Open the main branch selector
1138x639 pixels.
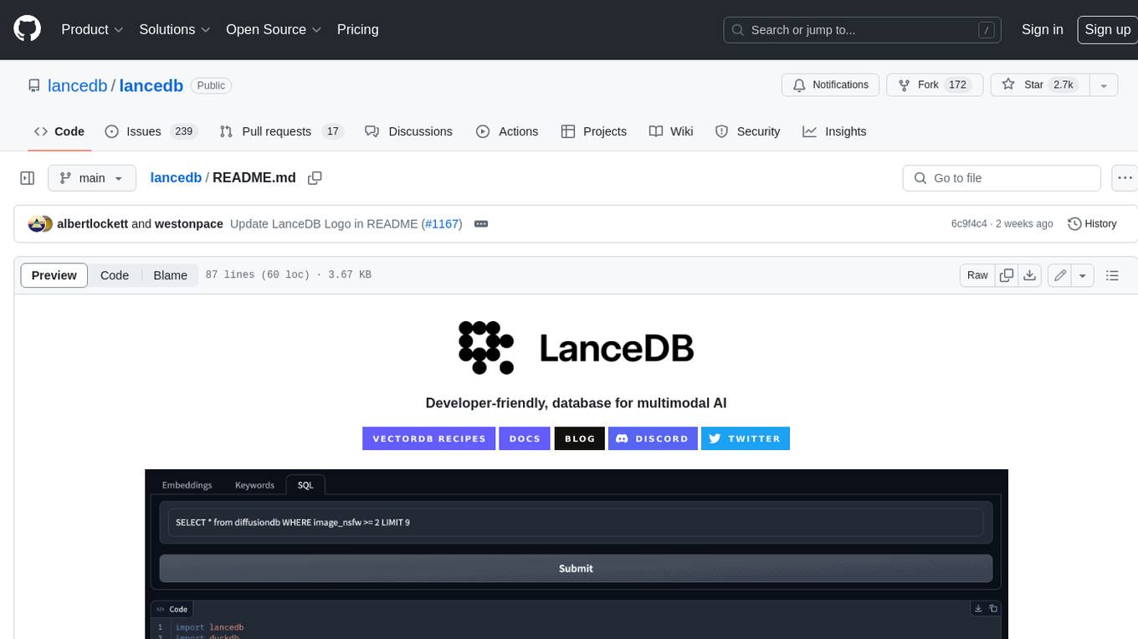[x=91, y=178]
